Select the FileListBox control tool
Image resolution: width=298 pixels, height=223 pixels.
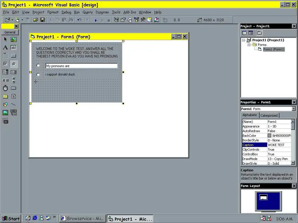13,96
